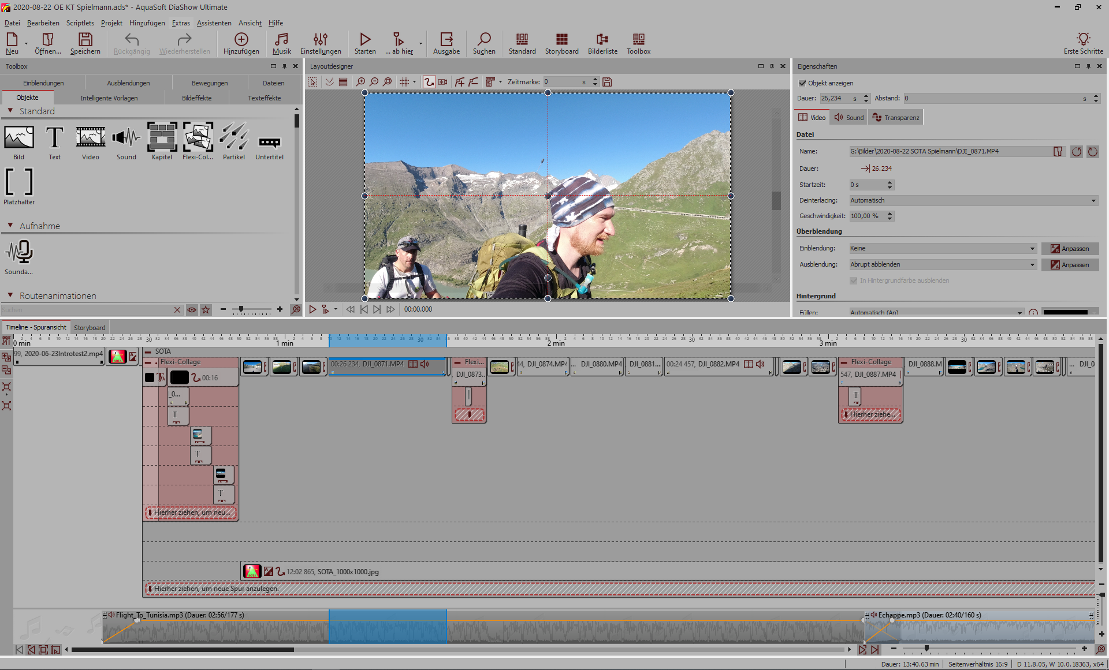1109x670 pixels.
Task: Click Anpassen button next to Ausblendung
Action: 1070,265
